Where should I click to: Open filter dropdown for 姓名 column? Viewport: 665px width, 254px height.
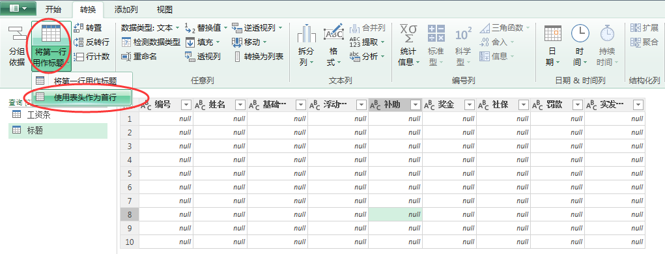[240, 105]
